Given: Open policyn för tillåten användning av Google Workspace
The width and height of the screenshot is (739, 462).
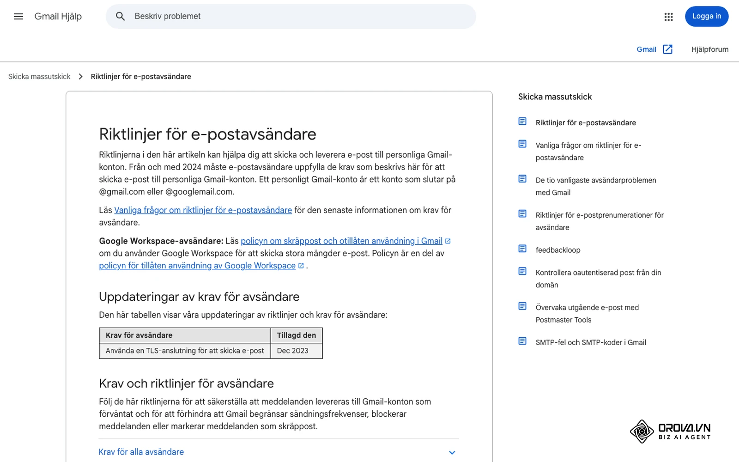Looking at the screenshot, I should (x=197, y=266).
